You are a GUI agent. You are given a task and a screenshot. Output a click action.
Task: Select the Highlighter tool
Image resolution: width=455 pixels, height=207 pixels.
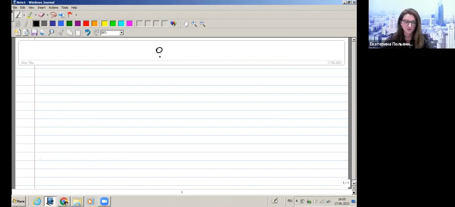pos(30,15)
